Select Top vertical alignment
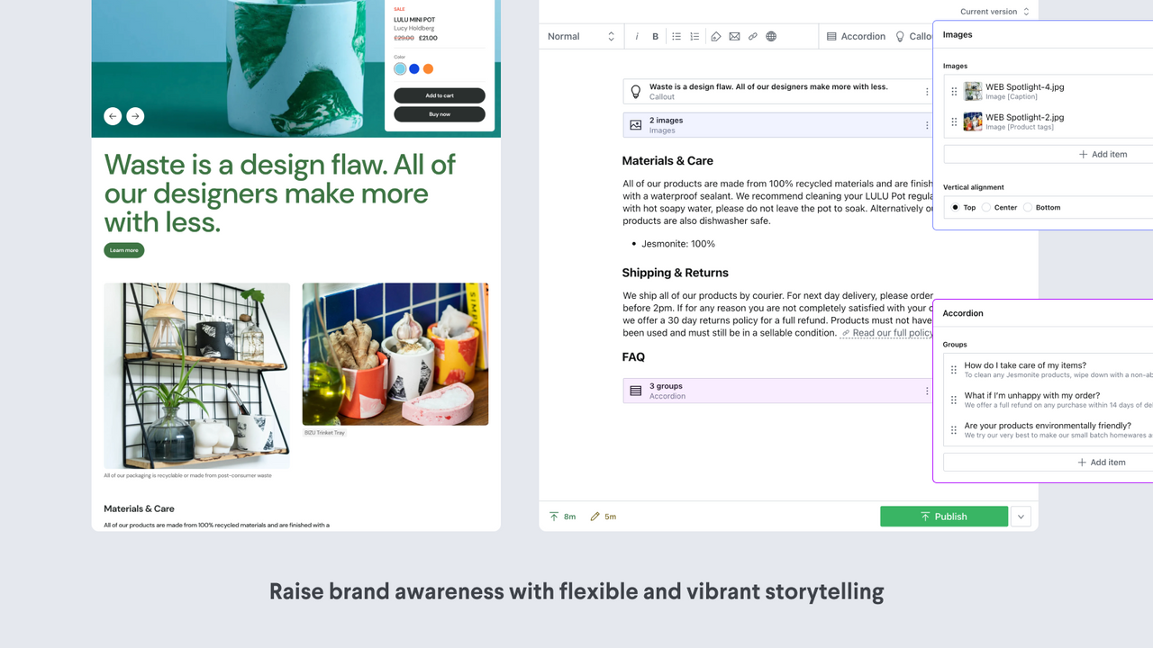 click(955, 207)
